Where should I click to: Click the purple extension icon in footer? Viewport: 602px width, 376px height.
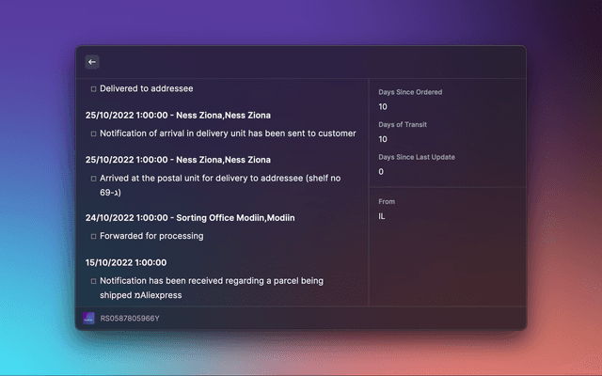click(x=88, y=319)
